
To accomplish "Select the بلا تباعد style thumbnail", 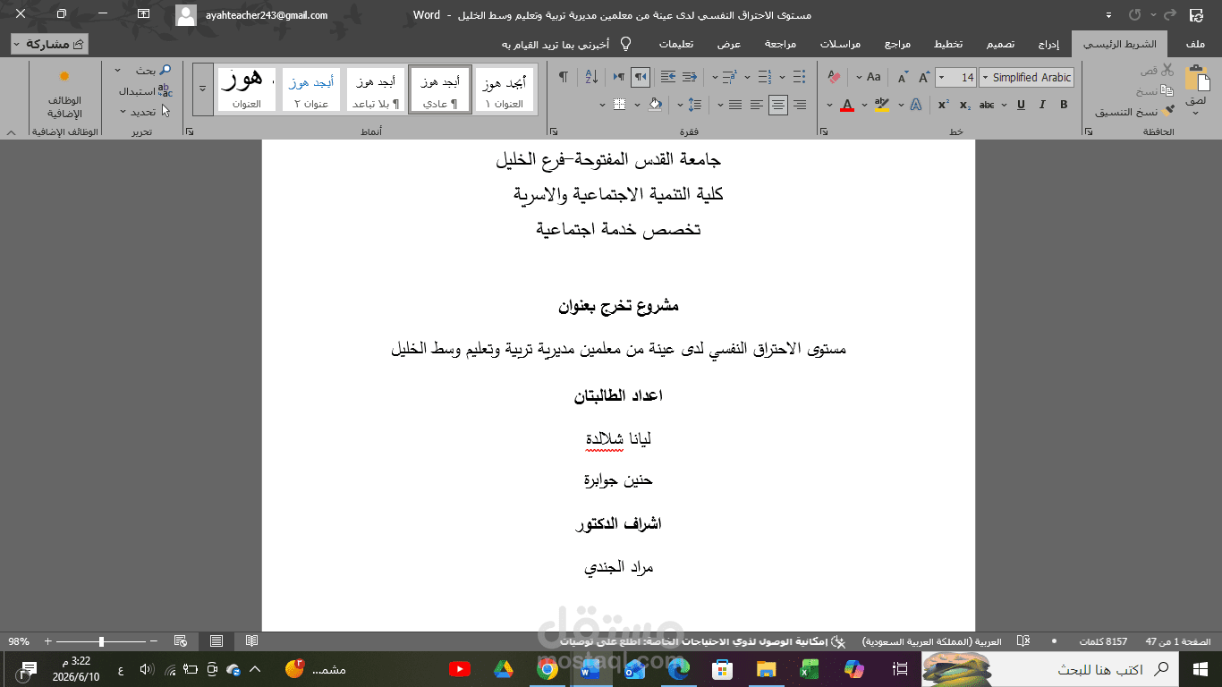I will click(376, 90).
